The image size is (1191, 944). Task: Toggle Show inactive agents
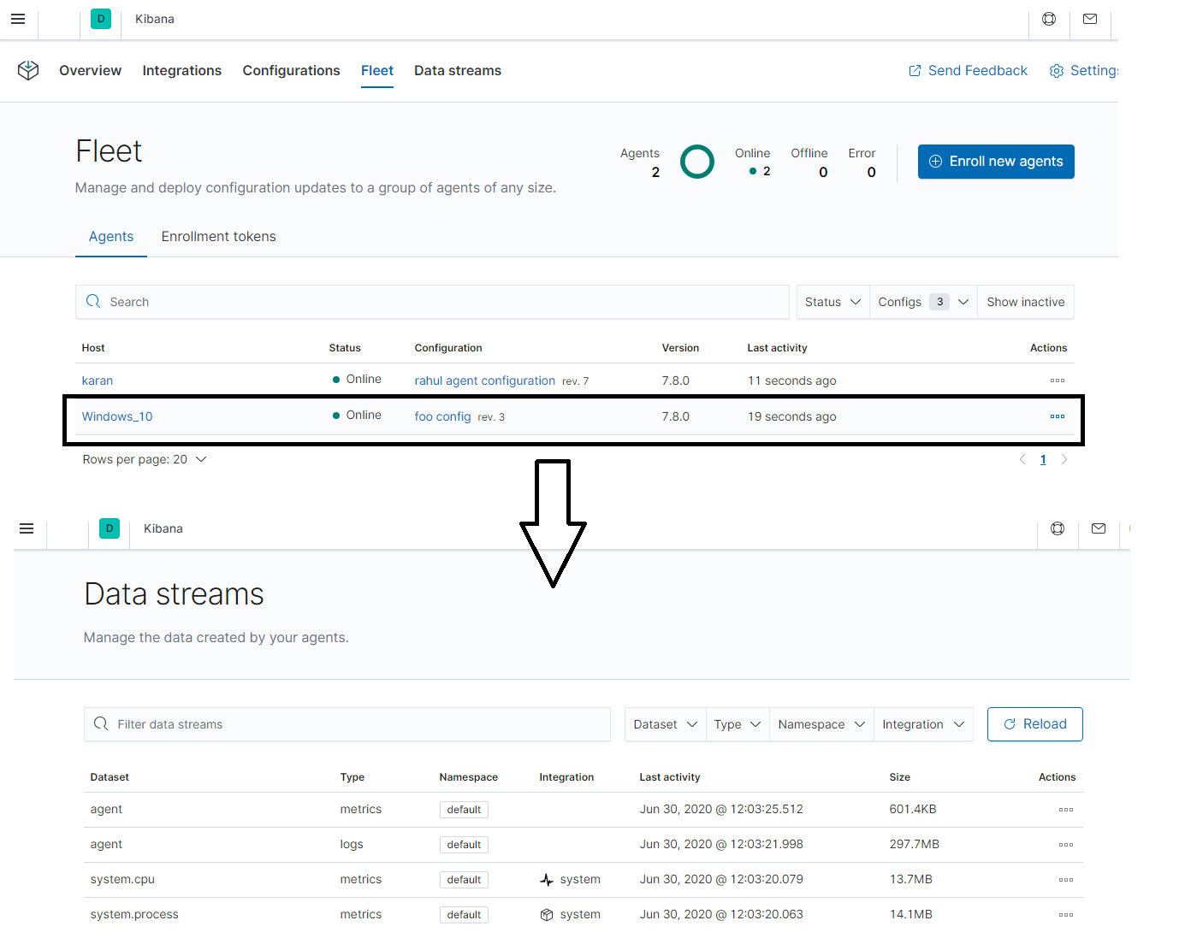1026,302
